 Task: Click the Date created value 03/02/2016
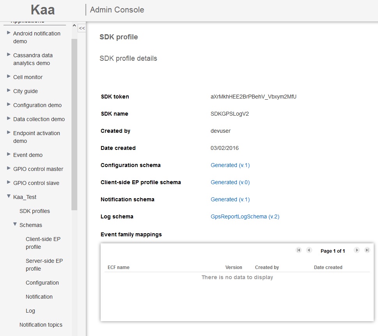click(x=224, y=148)
